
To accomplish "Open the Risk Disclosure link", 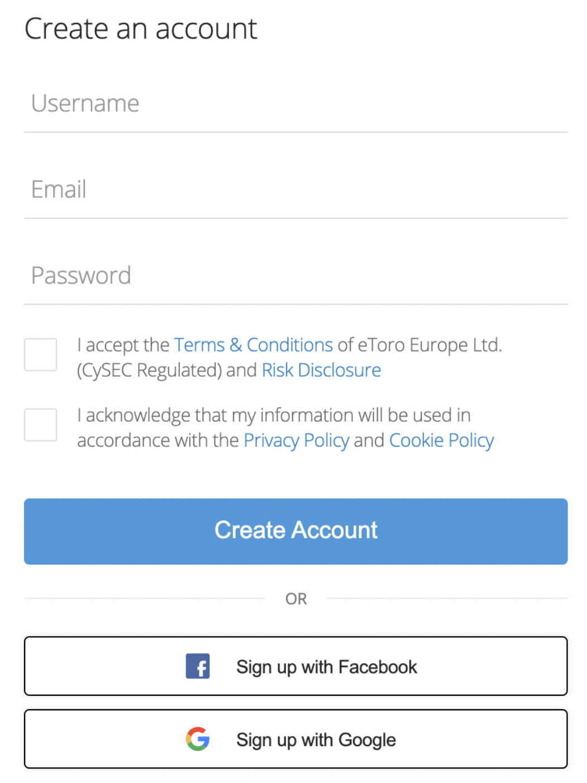I will pyautogui.click(x=321, y=370).
